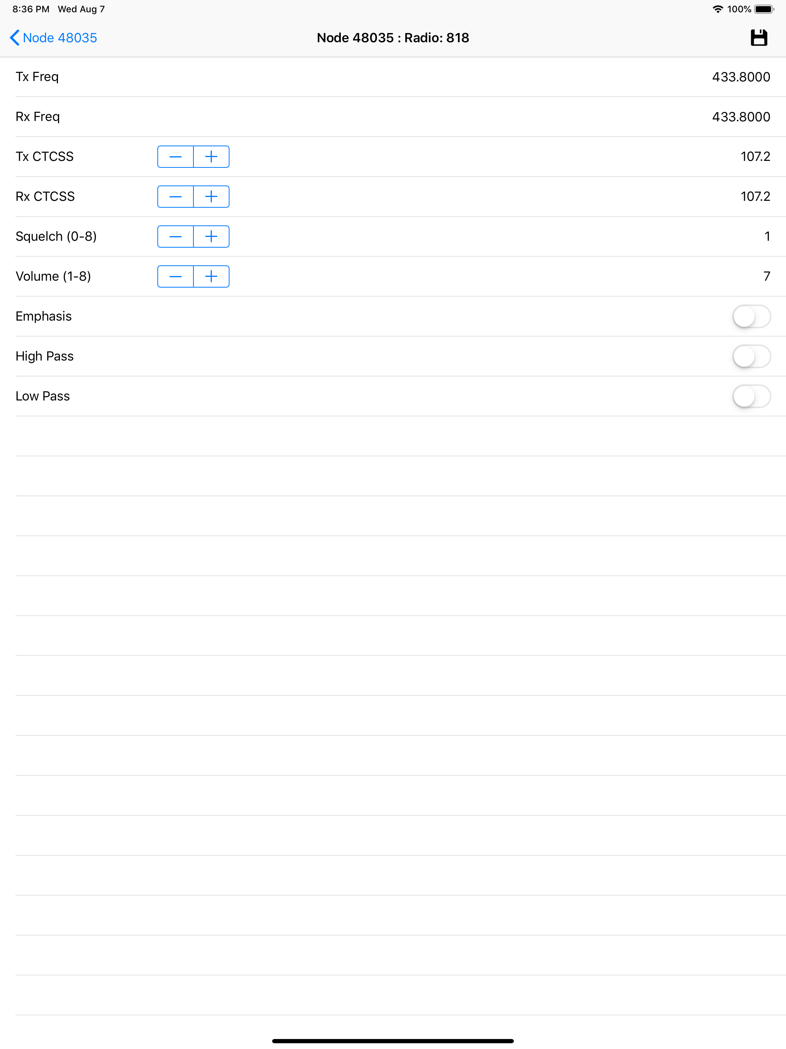The height and width of the screenshot is (1049, 786).
Task: Turn the Volume up one step
Action: 211,276
